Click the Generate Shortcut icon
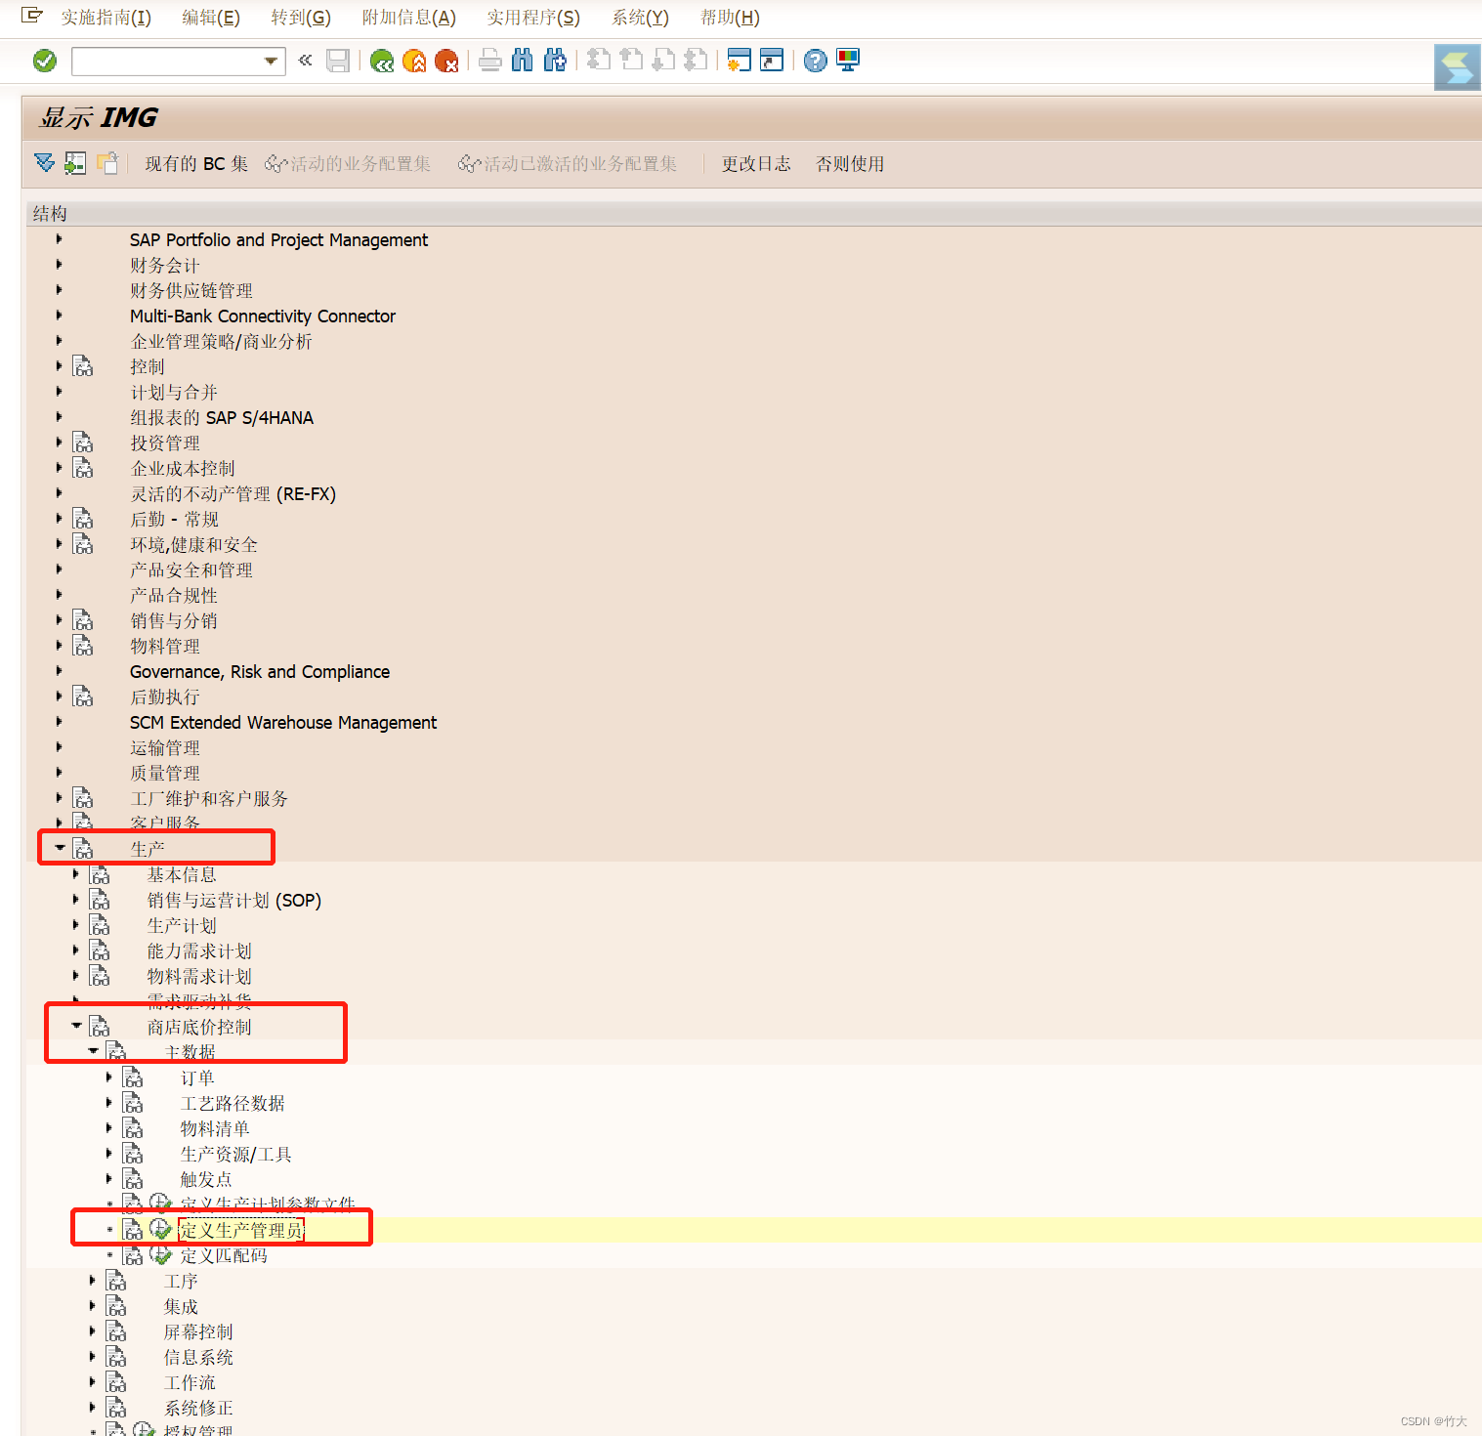1482x1436 pixels. pyautogui.click(x=772, y=61)
